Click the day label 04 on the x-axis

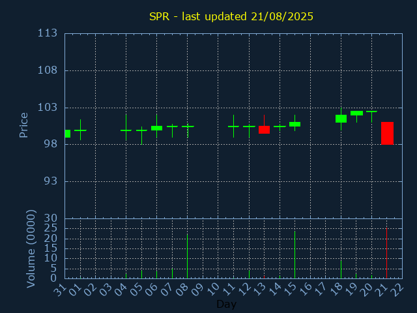click(x=122, y=290)
